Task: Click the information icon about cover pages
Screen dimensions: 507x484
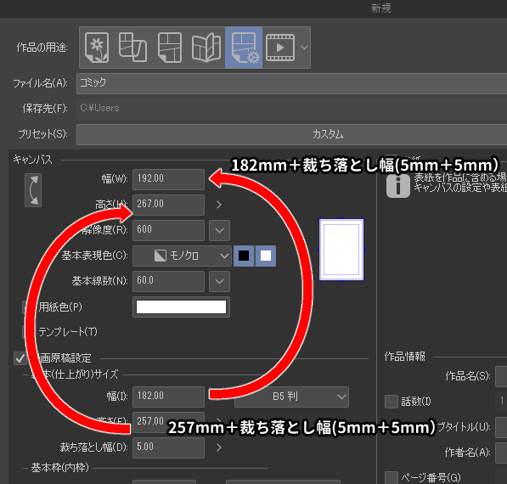Action: point(398,186)
